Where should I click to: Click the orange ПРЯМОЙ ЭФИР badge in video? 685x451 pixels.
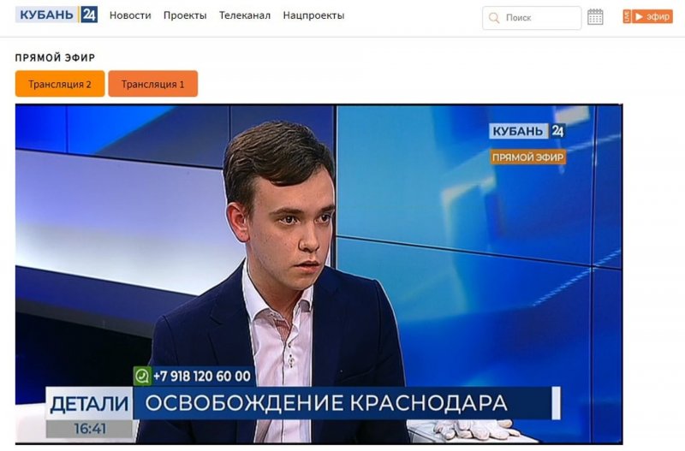tap(527, 157)
